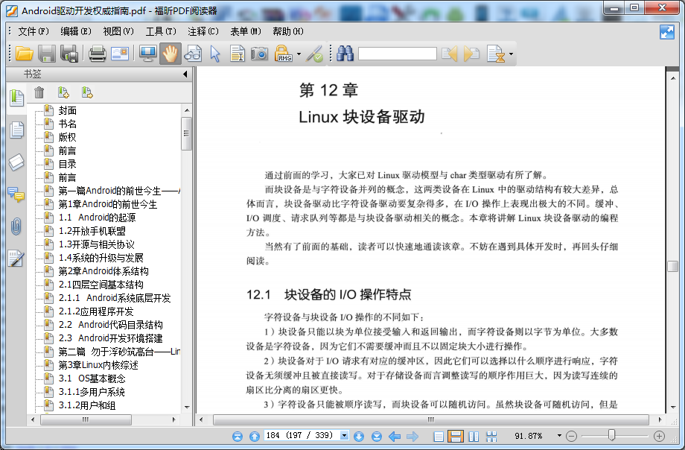Open the zoom percentage dropdown arrow
This screenshot has height=450, width=685.
(x=559, y=436)
